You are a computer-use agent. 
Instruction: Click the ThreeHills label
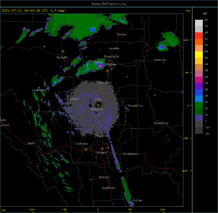(x=135, y=106)
